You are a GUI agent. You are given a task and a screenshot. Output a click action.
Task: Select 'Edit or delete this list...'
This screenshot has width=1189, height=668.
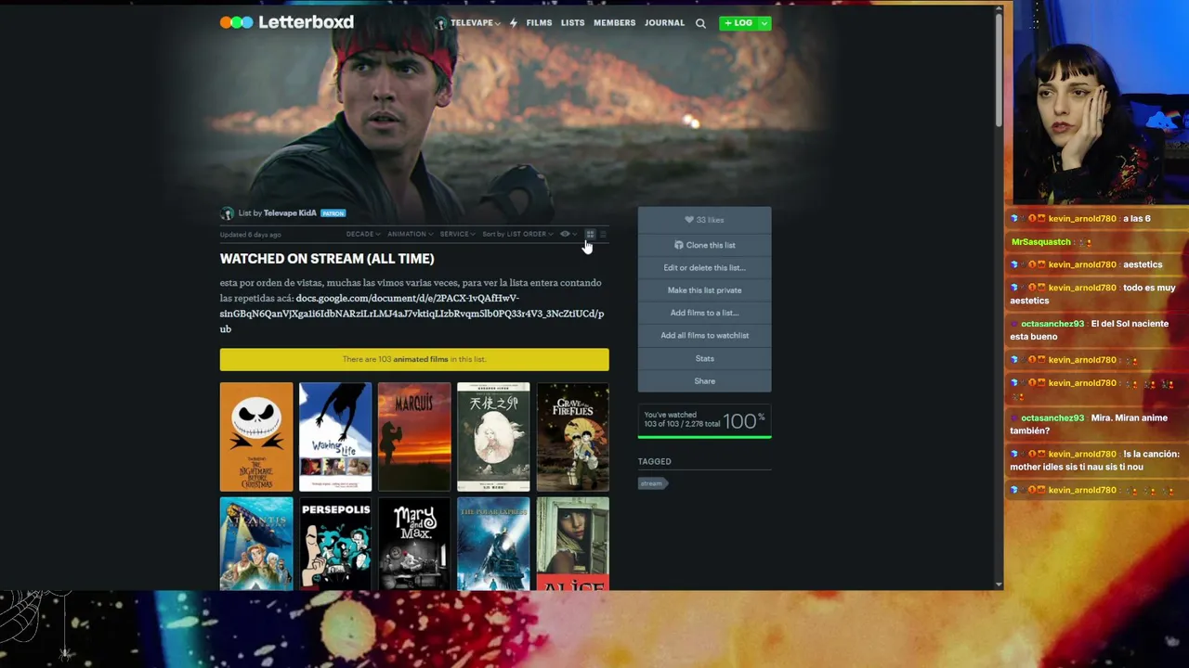tap(704, 267)
